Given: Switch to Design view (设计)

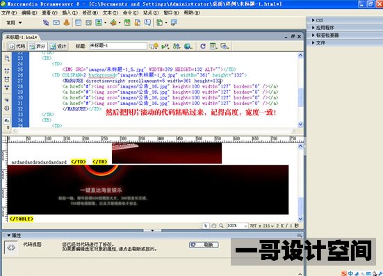Looking at the screenshot, I should (58, 46).
